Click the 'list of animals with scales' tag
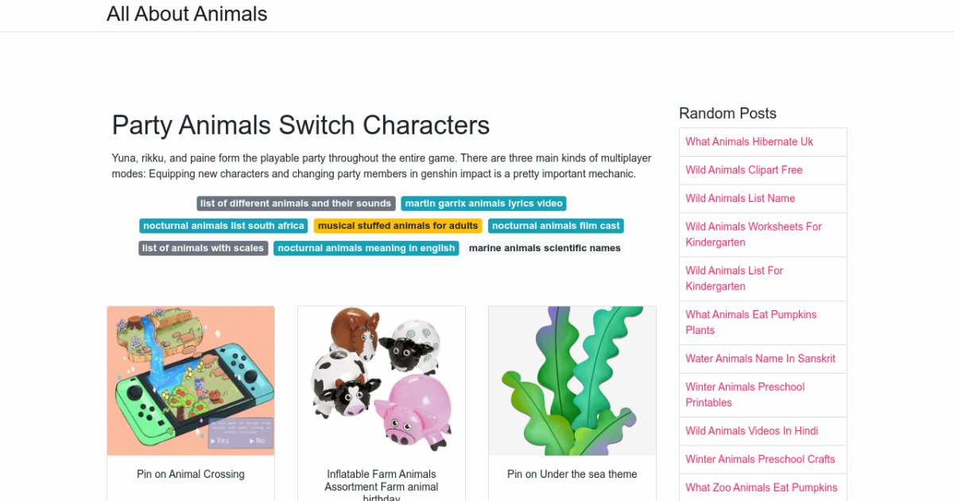 tap(203, 248)
